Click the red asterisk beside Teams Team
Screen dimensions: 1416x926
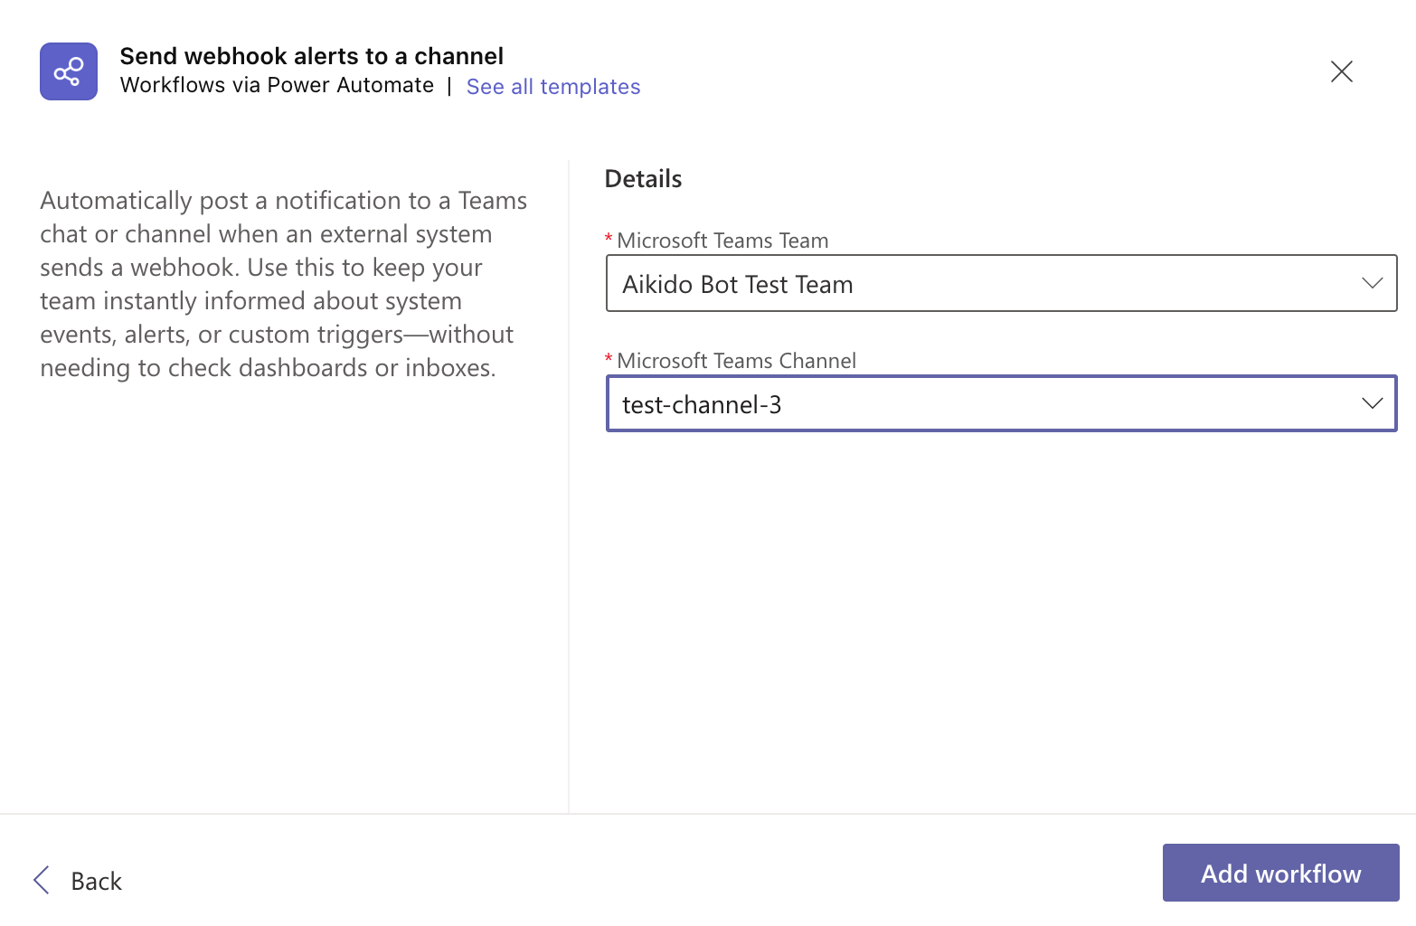point(609,239)
